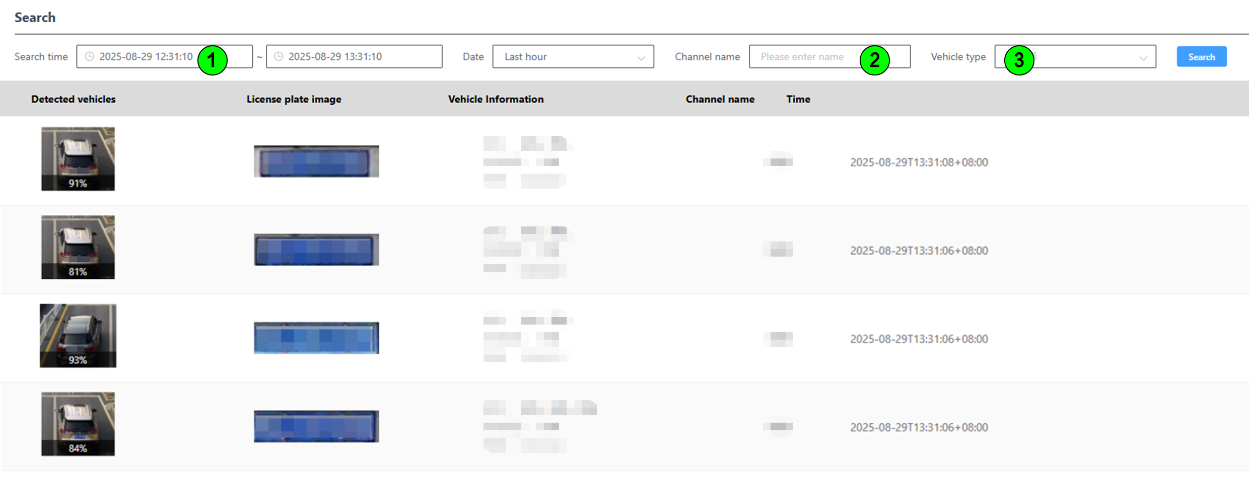Image resolution: width=1249 pixels, height=477 pixels.
Task: Open the vehicle thumbnail with 81% confidence
Action: coord(78,247)
